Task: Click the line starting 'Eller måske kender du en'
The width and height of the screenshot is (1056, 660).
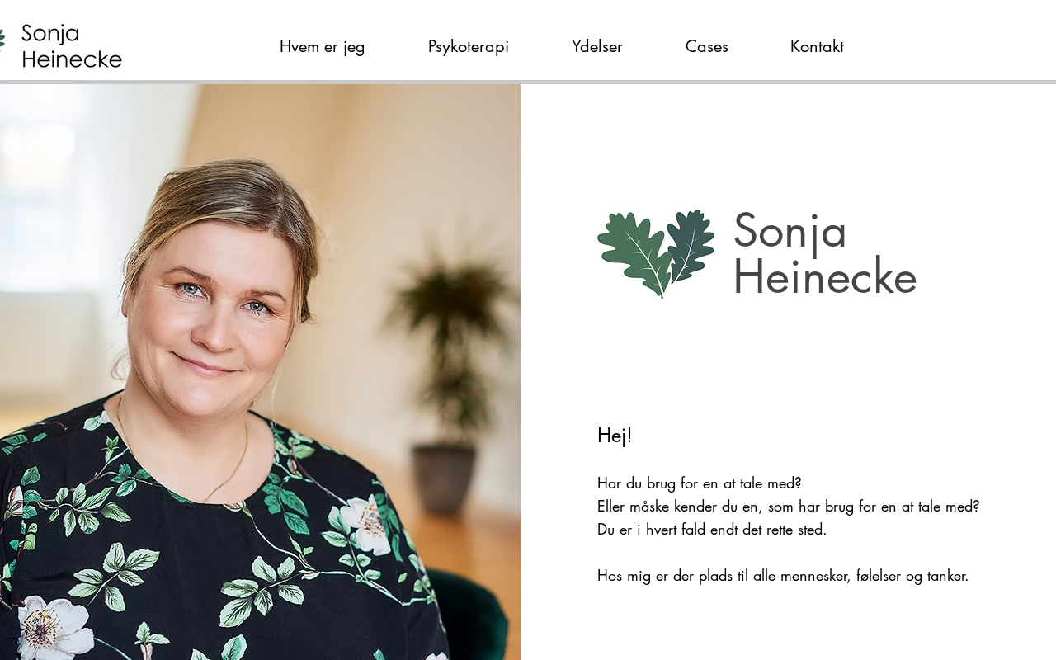Action: coord(789,507)
